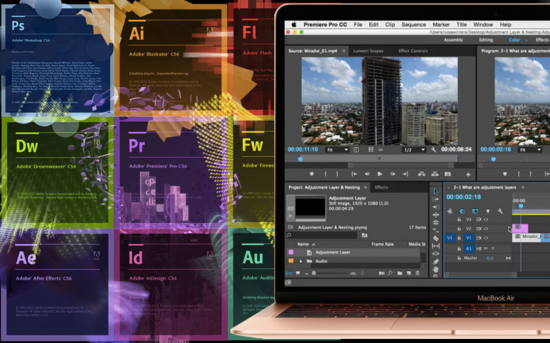Click the Overwrite button in Source monitor

[x=434, y=174]
